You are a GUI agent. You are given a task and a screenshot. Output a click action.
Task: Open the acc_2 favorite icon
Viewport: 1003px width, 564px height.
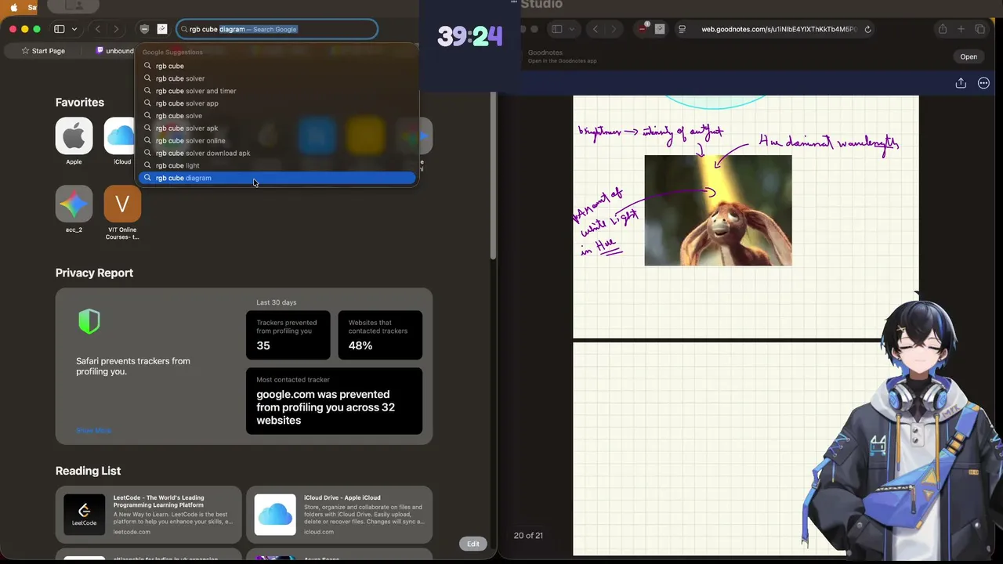[74, 204]
